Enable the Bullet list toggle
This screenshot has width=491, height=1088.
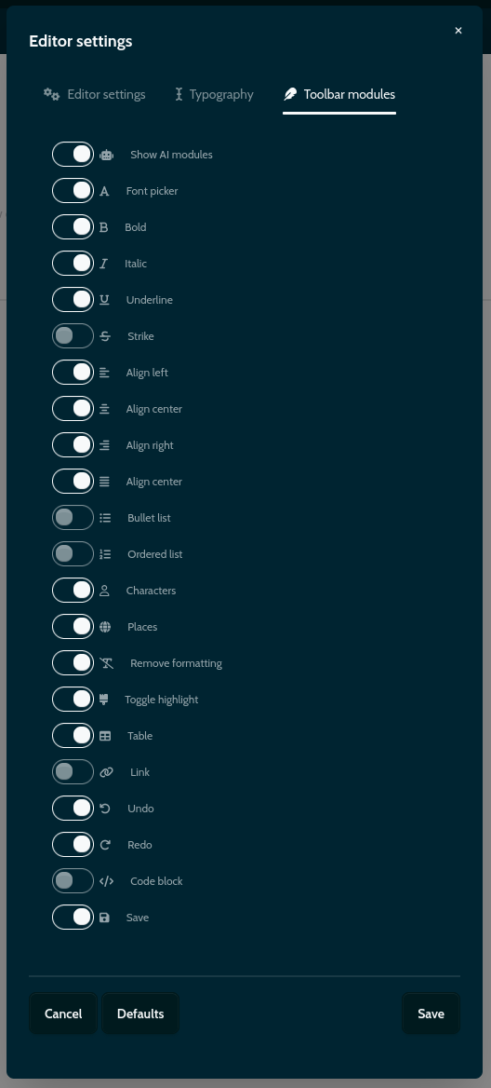(x=73, y=518)
